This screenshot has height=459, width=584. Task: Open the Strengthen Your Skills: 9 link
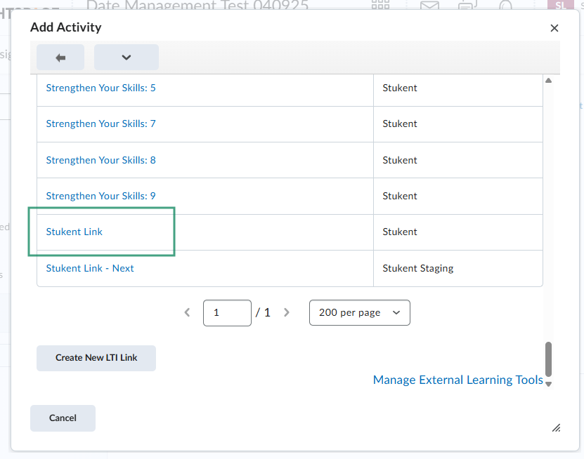click(100, 196)
